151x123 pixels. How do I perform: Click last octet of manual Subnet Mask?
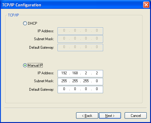click(x=97, y=81)
